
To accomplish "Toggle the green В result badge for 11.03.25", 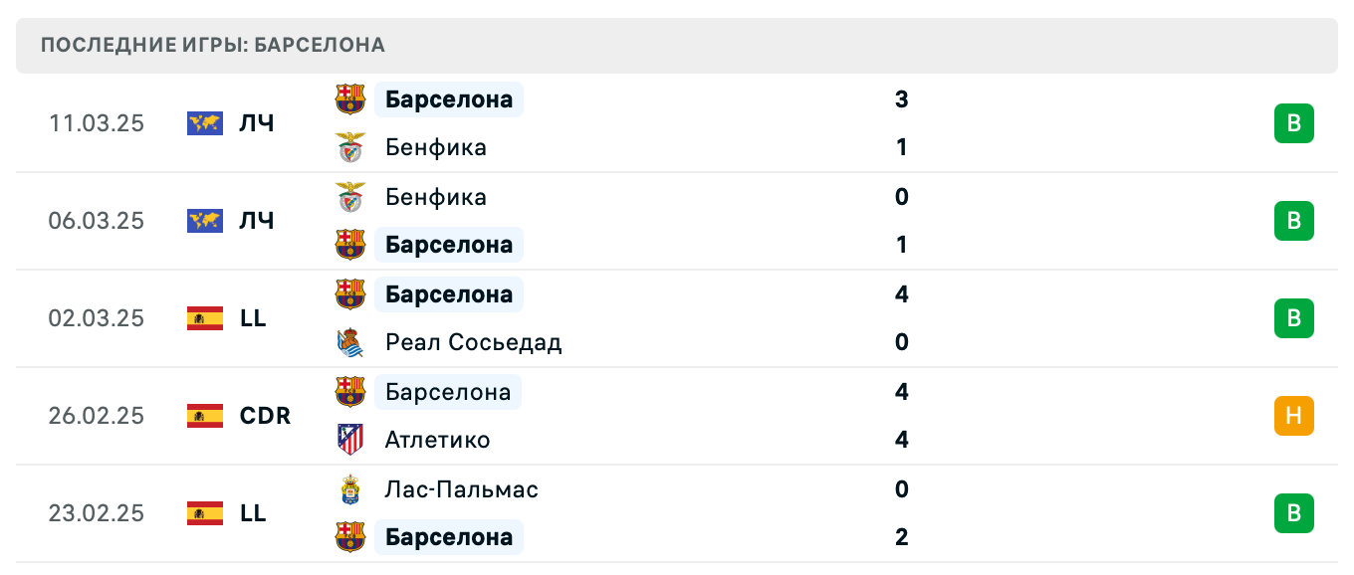I will click(x=1293, y=123).
